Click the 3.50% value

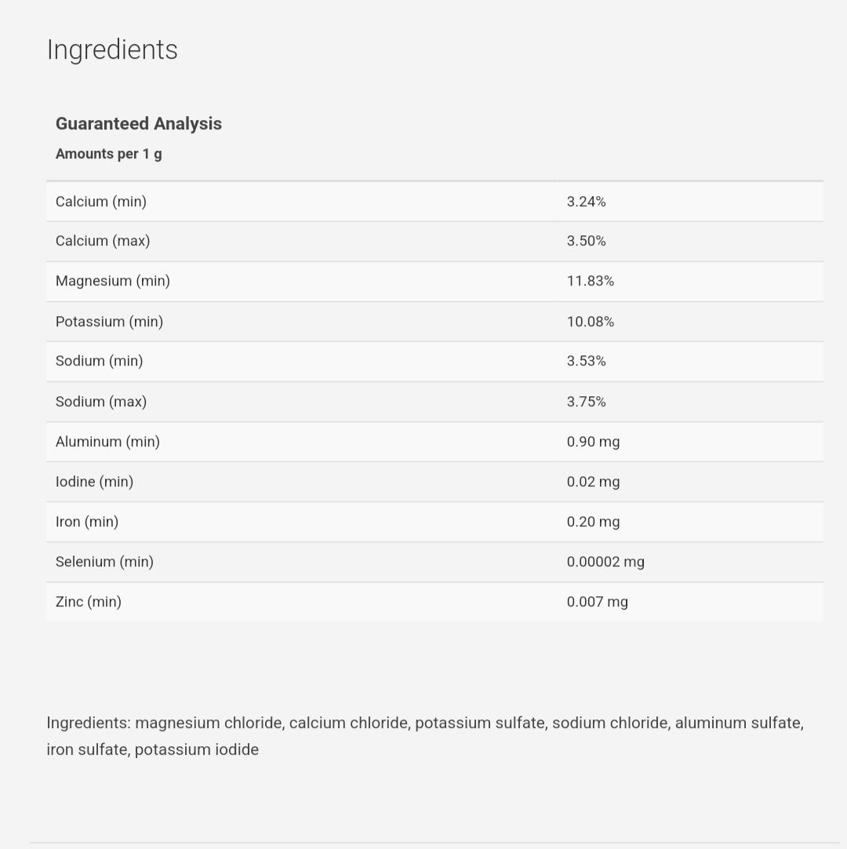click(x=586, y=241)
